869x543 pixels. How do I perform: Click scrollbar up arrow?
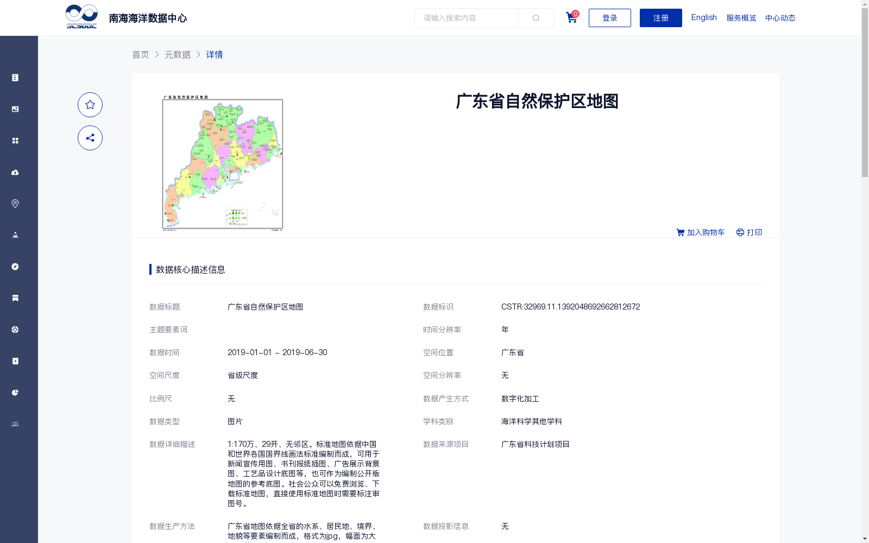tap(865, 4)
